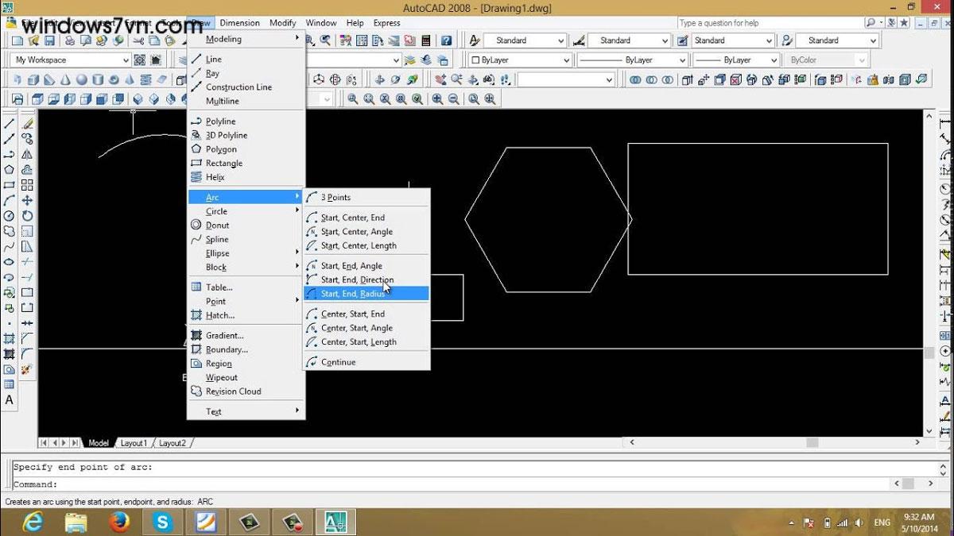Select the Polygon tool in left toolbar

point(10,169)
